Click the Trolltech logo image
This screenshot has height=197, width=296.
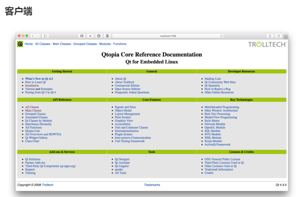point(267,44)
